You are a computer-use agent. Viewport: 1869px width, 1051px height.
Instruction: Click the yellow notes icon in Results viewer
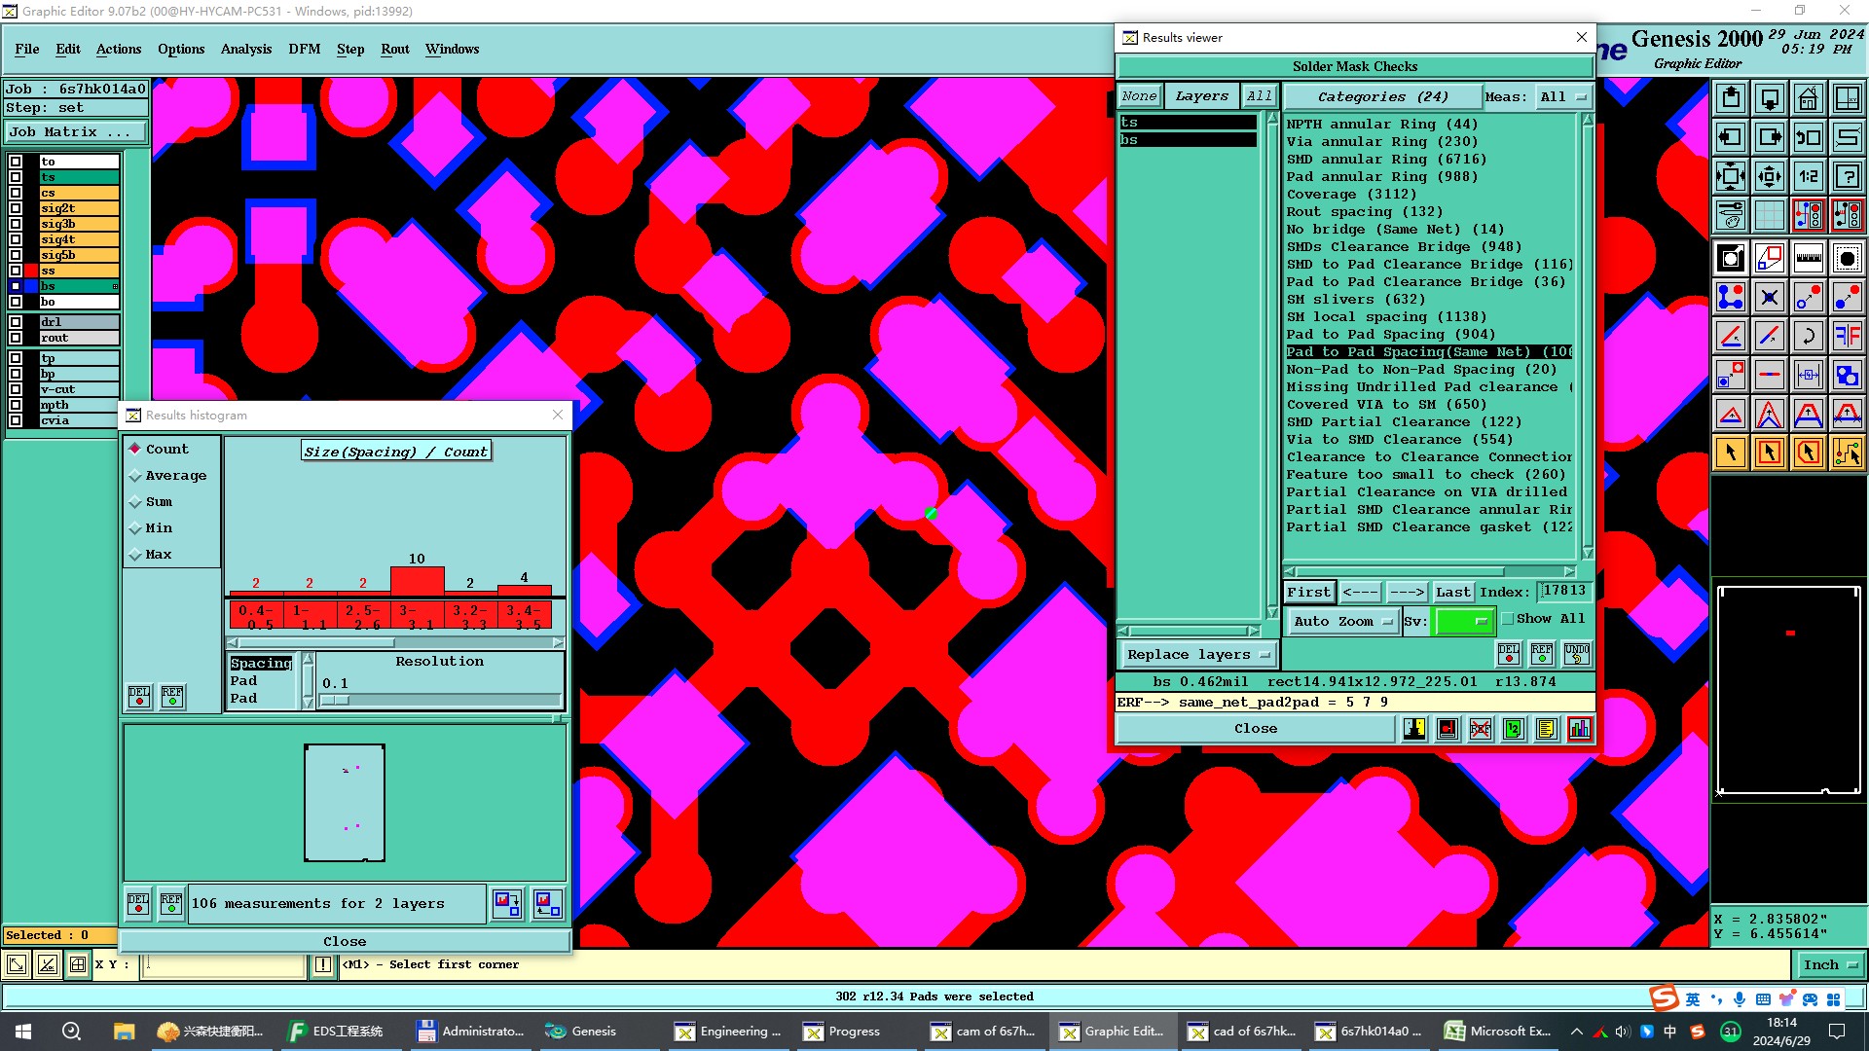1546,729
